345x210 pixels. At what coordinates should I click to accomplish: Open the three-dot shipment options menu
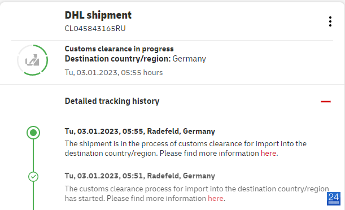point(330,21)
